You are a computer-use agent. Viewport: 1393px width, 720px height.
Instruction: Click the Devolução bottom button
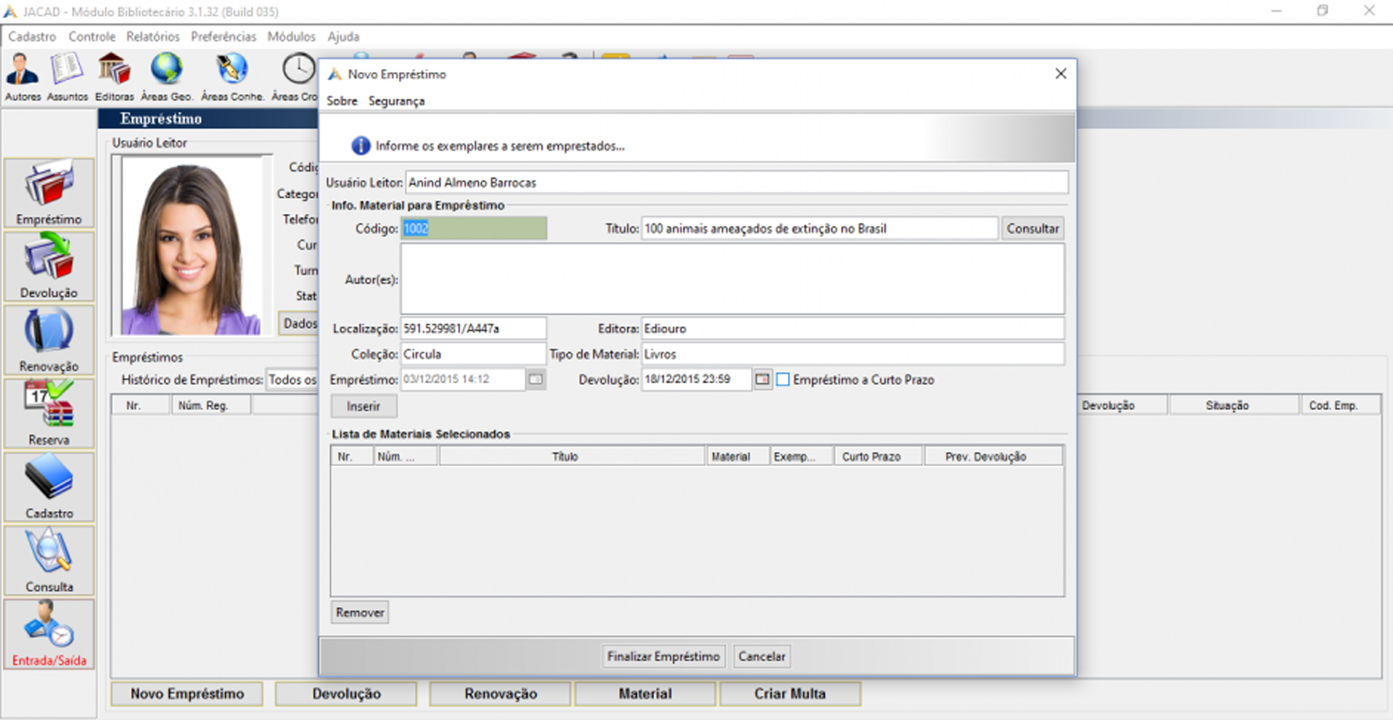tap(346, 694)
